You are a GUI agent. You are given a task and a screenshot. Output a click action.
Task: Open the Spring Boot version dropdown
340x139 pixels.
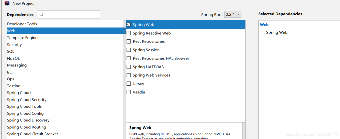[233, 14]
